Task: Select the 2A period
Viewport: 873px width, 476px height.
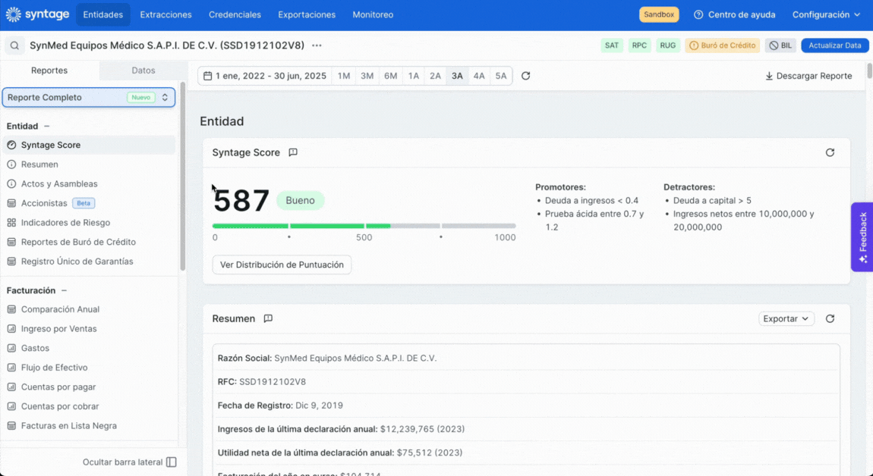Action: (436, 76)
